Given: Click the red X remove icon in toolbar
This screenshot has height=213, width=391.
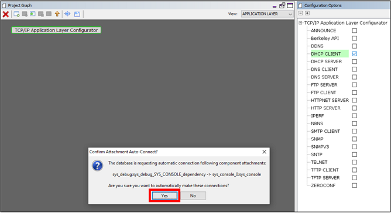Looking at the screenshot, I should [6, 14].
